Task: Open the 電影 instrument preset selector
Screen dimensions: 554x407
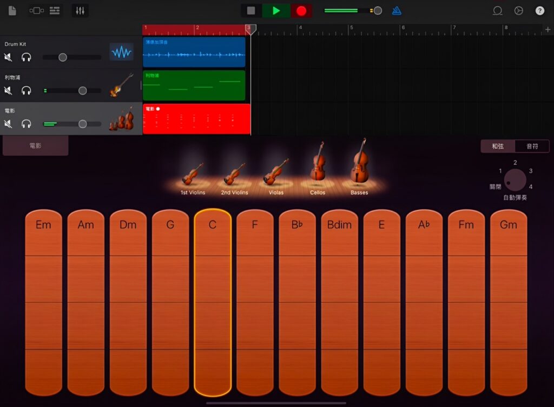Action: pyautogui.click(x=35, y=146)
